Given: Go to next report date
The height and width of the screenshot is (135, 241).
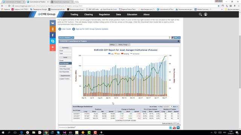Looking at the screenshot, I should point(175,106).
